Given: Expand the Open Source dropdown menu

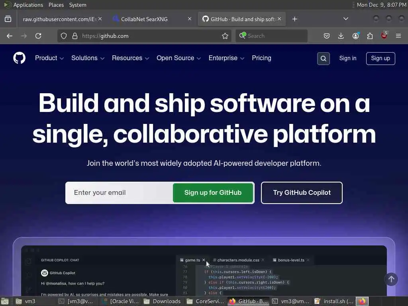Looking at the screenshot, I should point(178,58).
